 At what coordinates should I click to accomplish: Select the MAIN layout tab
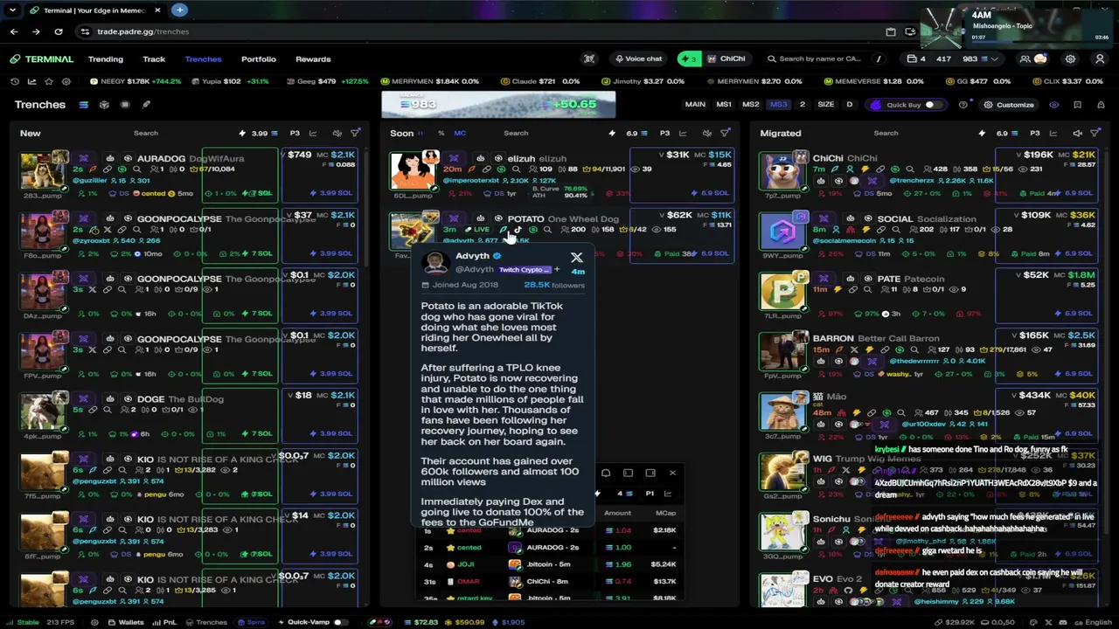[x=695, y=105]
